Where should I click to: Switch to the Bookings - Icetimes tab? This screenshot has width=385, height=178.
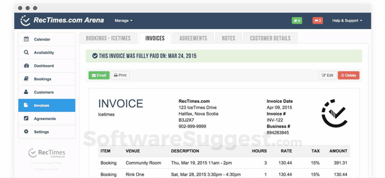pyautogui.click(x=108, y=38)
